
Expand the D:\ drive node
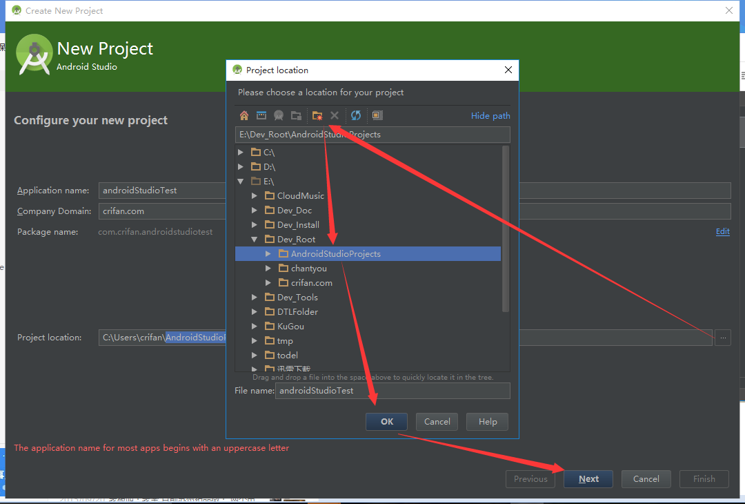(x=241, y=167)
